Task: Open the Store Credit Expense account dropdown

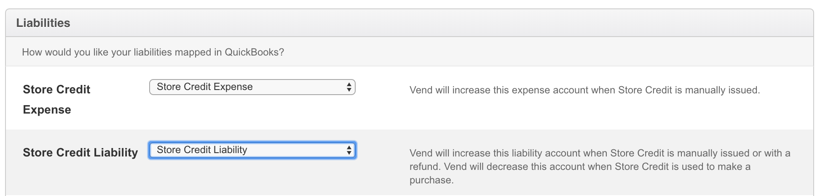Action: (x=252, y=87)
